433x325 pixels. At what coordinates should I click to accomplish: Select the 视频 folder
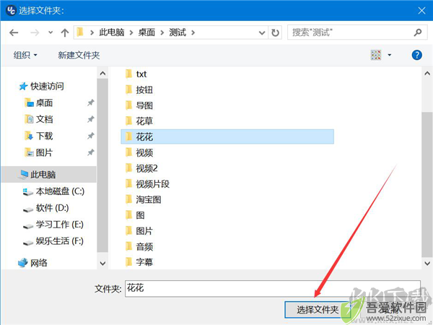(x=139, y=152)
